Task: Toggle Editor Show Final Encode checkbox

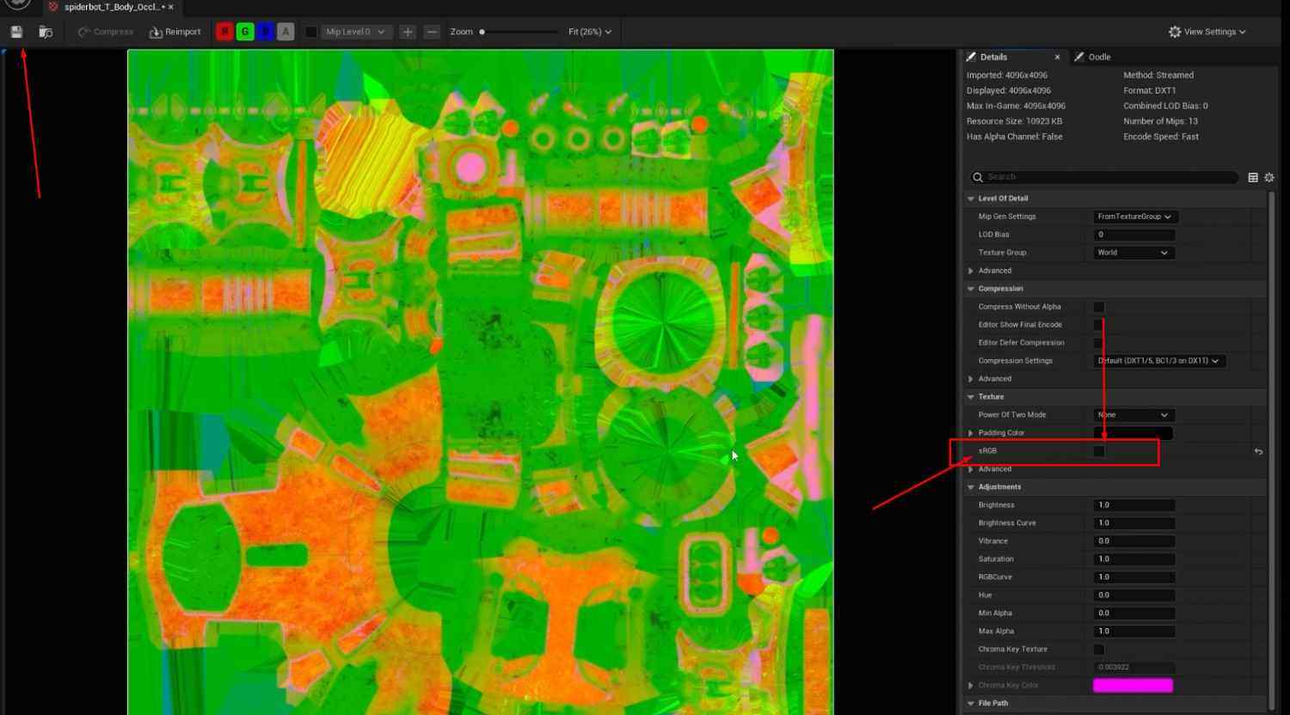Action: pyautogui.click(x=1099, y=325)
